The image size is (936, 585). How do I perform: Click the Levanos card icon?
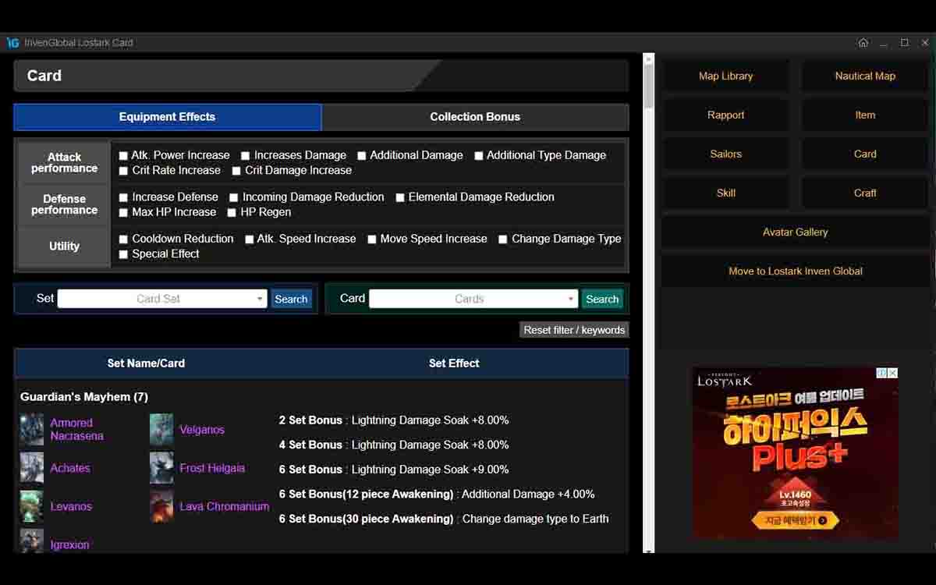pyautogui.click(x=32, y=506)
